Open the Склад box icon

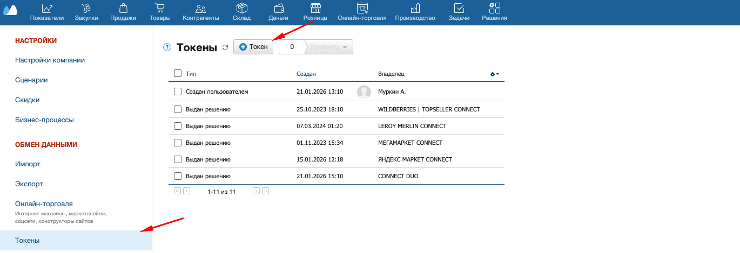coord(241,8)
